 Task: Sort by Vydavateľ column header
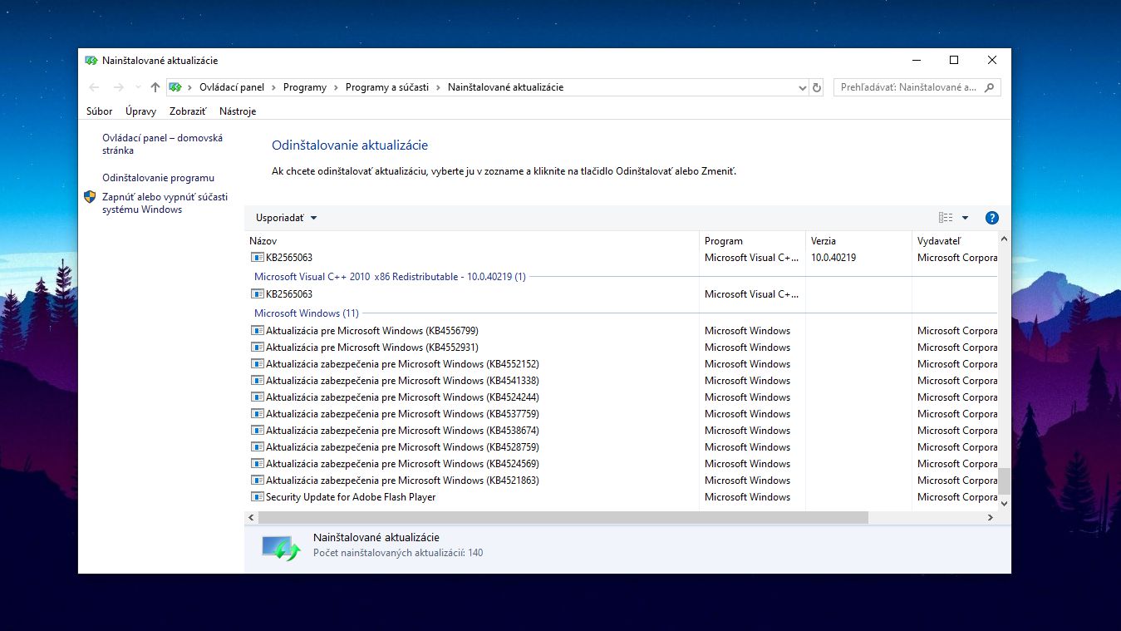[x=954, y=241]
